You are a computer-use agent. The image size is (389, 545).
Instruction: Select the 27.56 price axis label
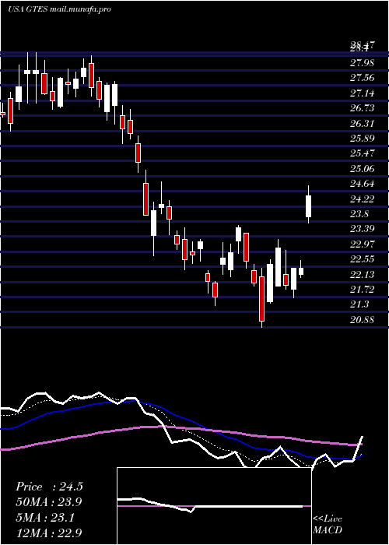363,78
